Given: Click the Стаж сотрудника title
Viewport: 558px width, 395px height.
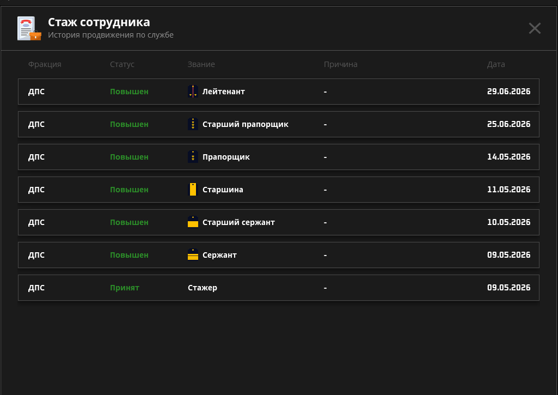Looking at the screenshot, I should [x=99, y=22].
